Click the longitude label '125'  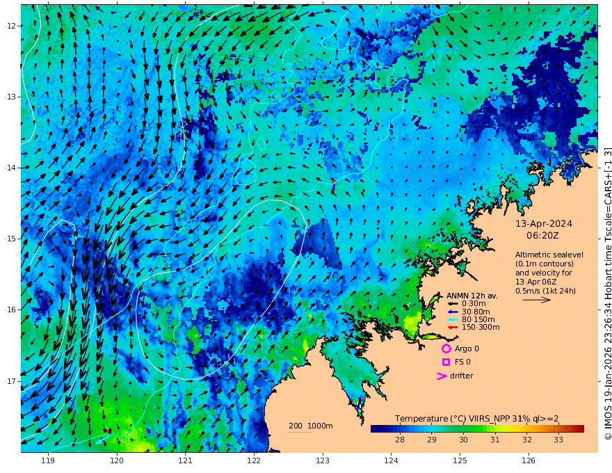coord(460,460)
